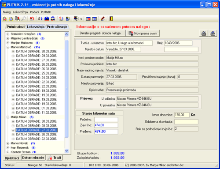Image resolution: width=220 pixels, height=169 pixels.
Task: Click the tree list scroll down arrow
Action: [66, 150]
